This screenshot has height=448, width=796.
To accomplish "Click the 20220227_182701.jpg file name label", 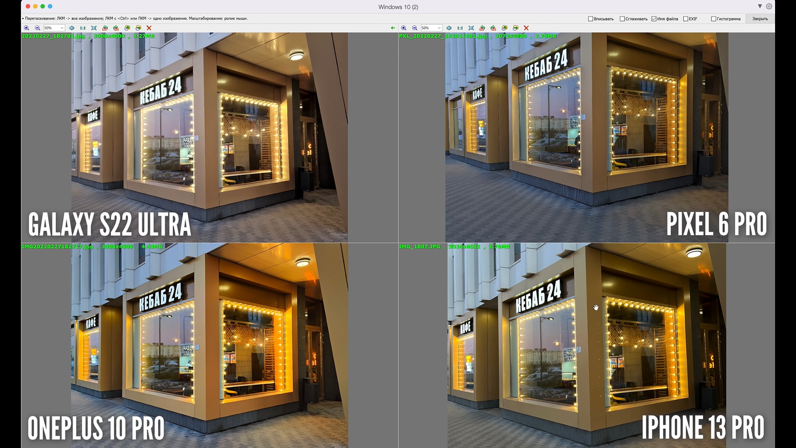I will 53,36.
